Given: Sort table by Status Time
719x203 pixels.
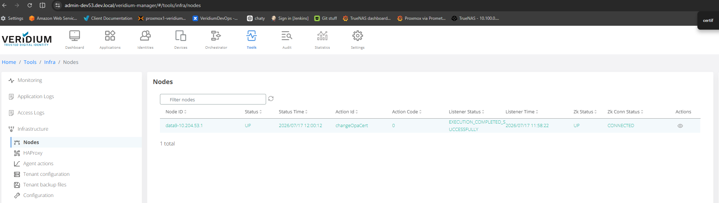Looking at the screenshot, I should [x=293, y=112].
